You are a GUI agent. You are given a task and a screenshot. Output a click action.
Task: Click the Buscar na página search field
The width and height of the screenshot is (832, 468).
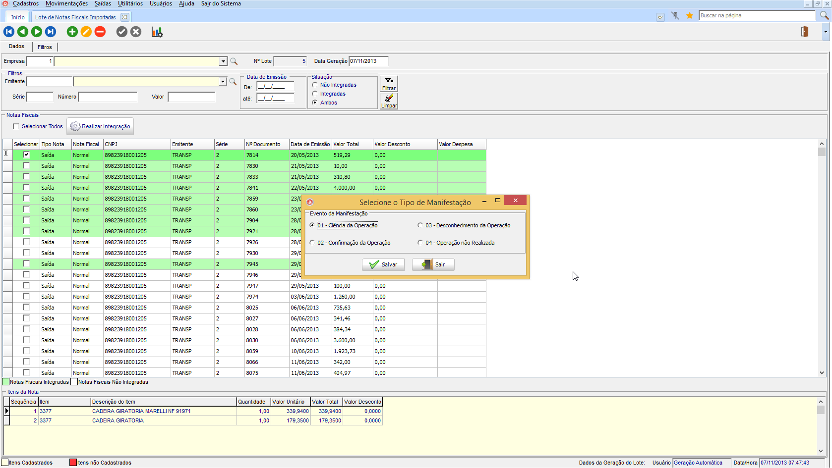[756, 15]
